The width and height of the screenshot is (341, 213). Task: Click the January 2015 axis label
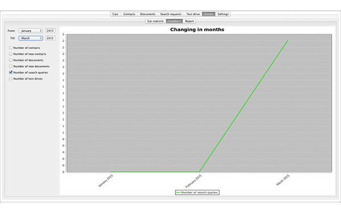(106, 181)
